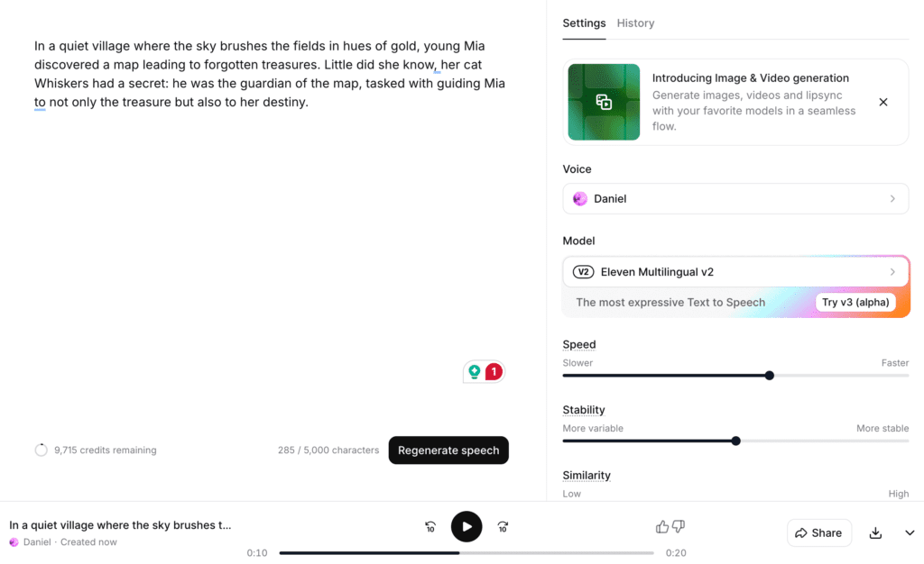Skip back 10 seconds in playback
This screenshot has height=564, width=924.
tap(430, 526)
